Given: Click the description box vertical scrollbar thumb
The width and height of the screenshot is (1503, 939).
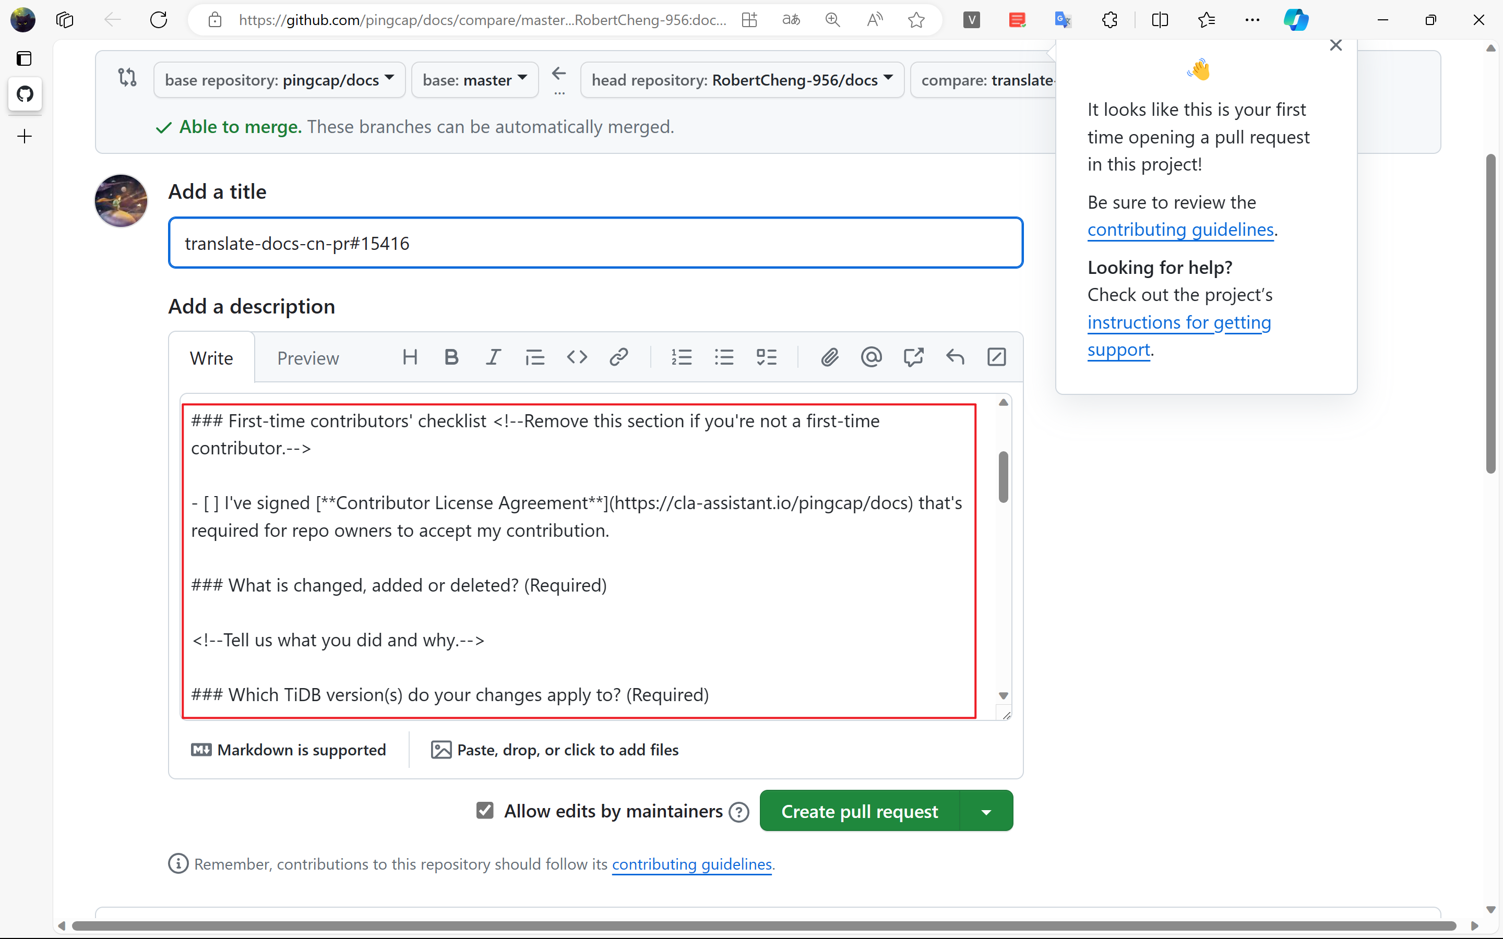Looking at the screenshot, I should (x=1003, y=477).
